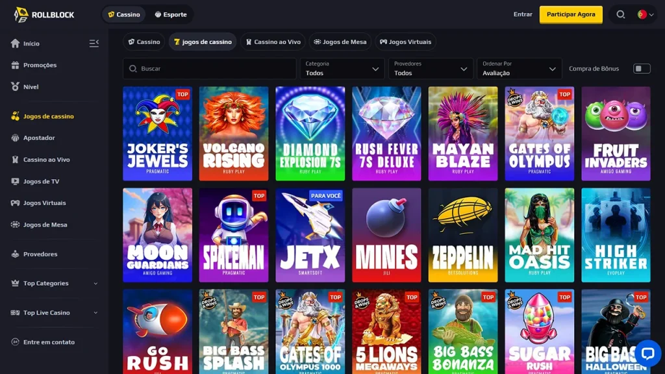This screenshot has width=665, height=374.
Task: Click the Nível medal icon
Action: click(x=16, y=86)
